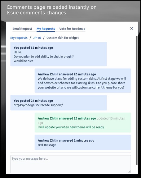
Task: Click the Hello. greeting line
Action: (18, 52)
